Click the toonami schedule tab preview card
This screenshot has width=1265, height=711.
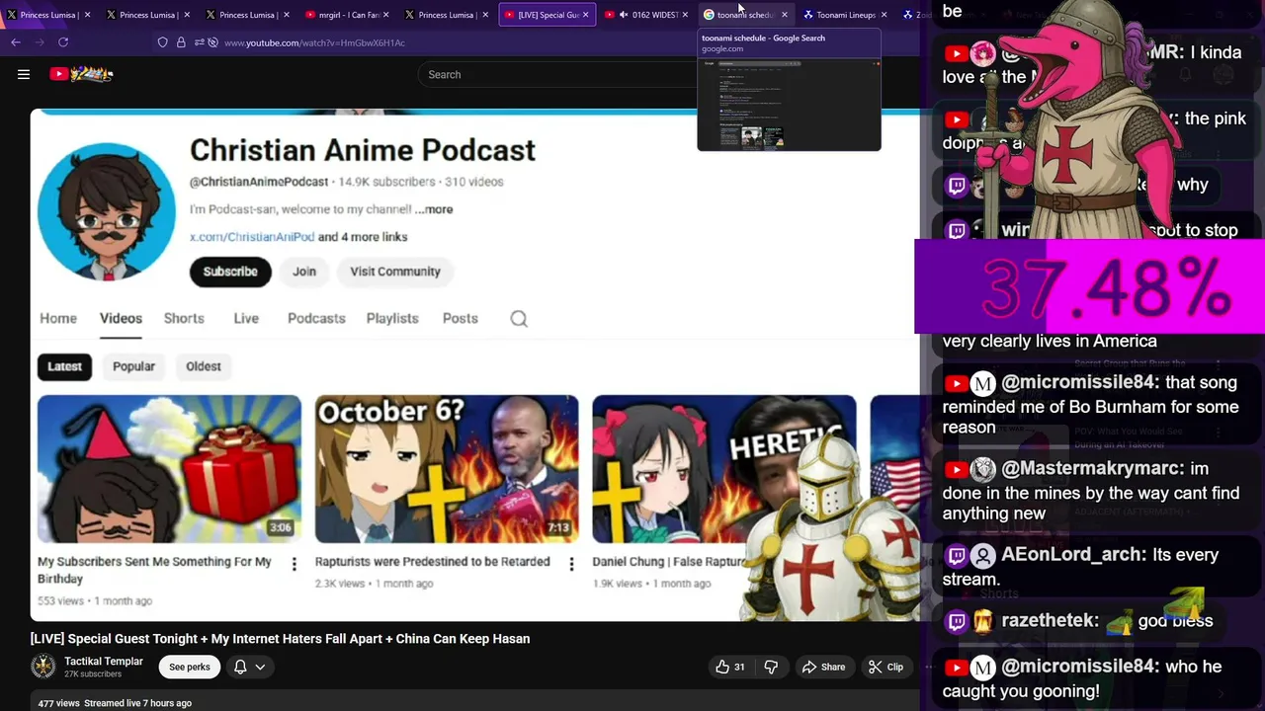pyautogui.click(x=789, y=90)
